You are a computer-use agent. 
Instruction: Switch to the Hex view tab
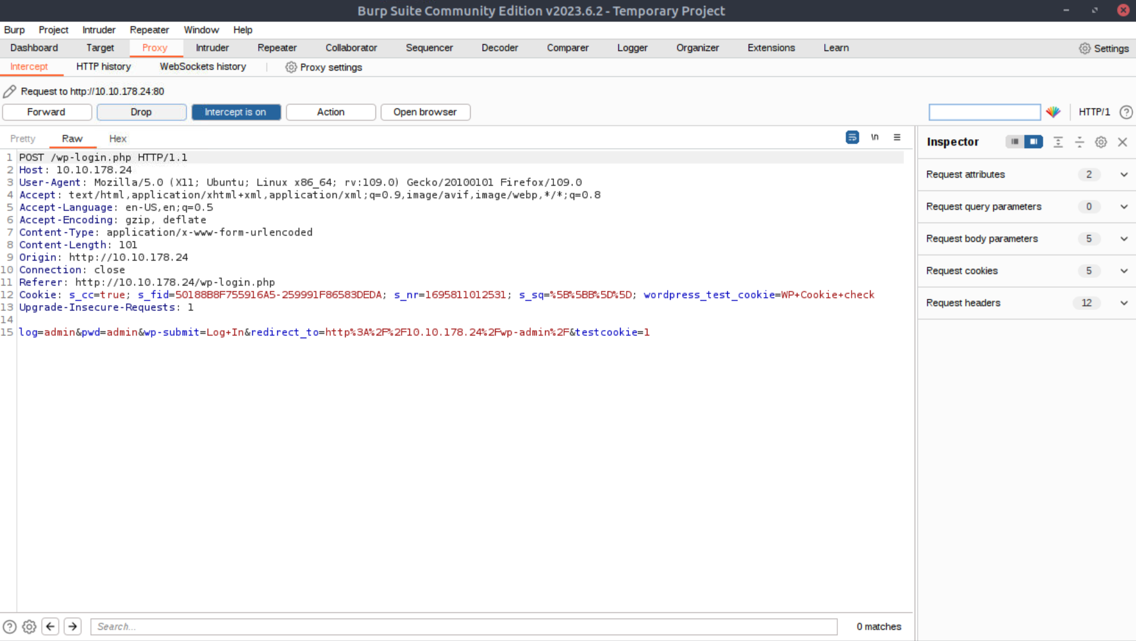coord(118,139)
